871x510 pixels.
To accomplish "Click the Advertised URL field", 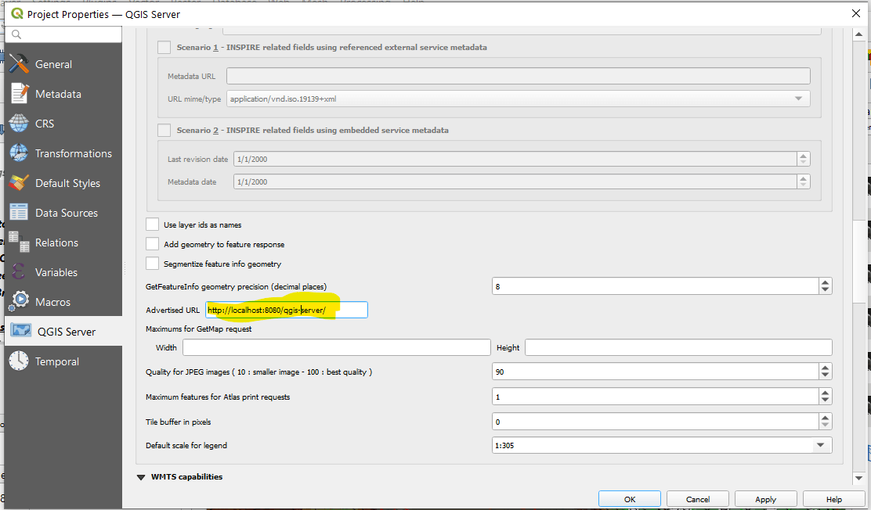I will tap(287, 310).
